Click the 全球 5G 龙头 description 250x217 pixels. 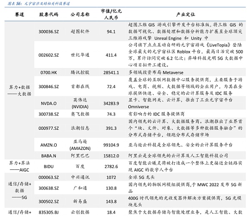[141, 177]
